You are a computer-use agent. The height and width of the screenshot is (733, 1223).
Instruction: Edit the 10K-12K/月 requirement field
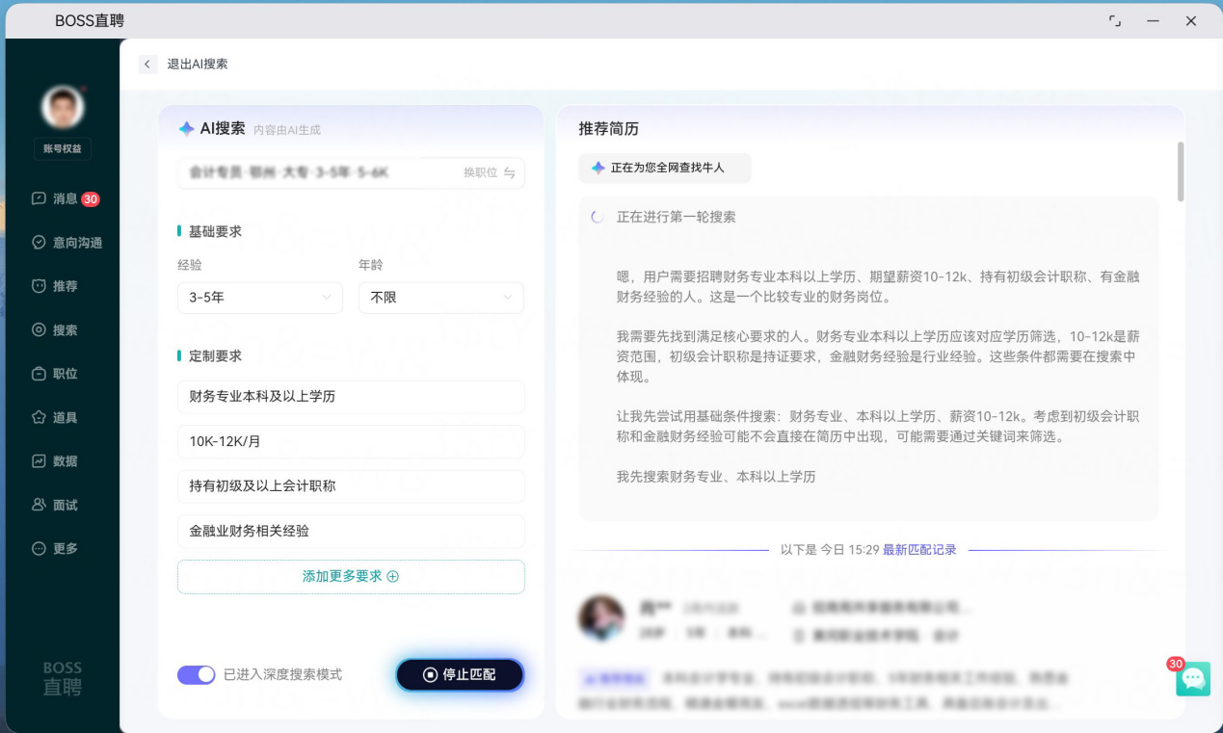point(351,441)
